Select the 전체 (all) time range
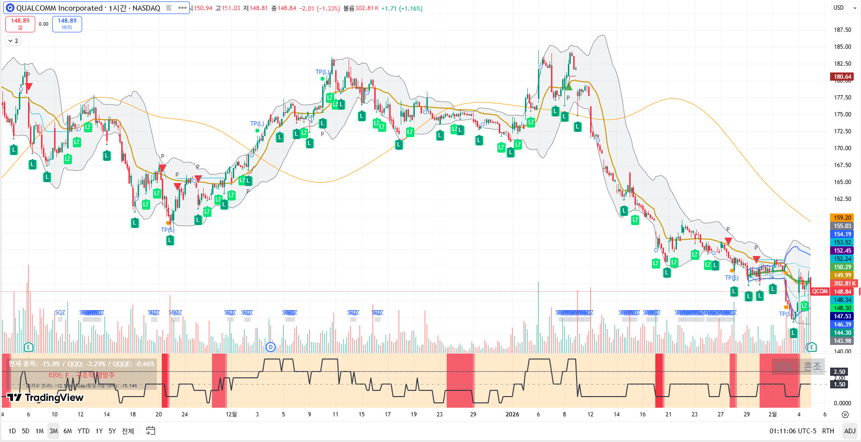 (x=128, y=431)
